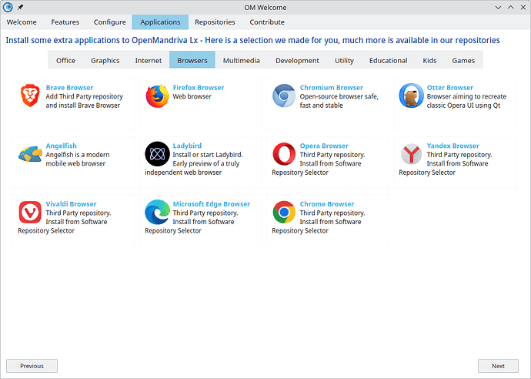This screenshot has width=531, height=379.
Task: Click the Chrome Browser icon
Action: coord(284,212)
